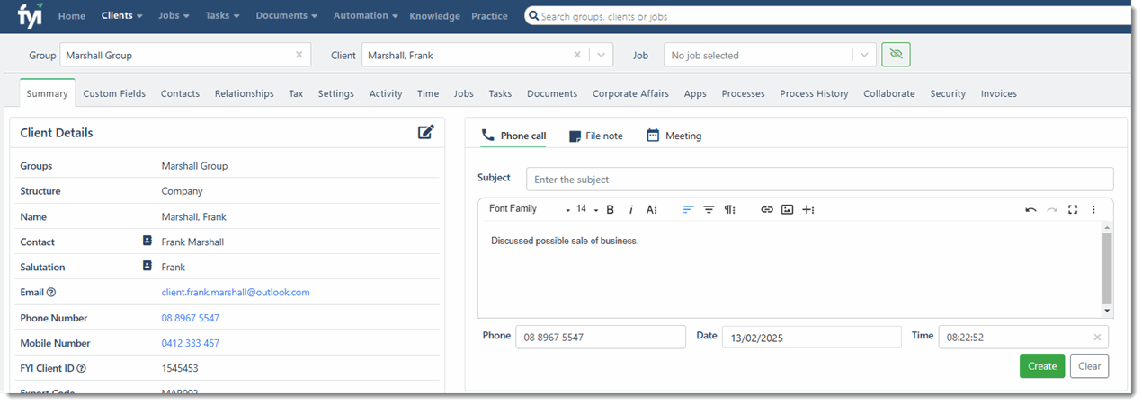Open the Collaborate tab

pyautogui.click(x=889, y=93)
